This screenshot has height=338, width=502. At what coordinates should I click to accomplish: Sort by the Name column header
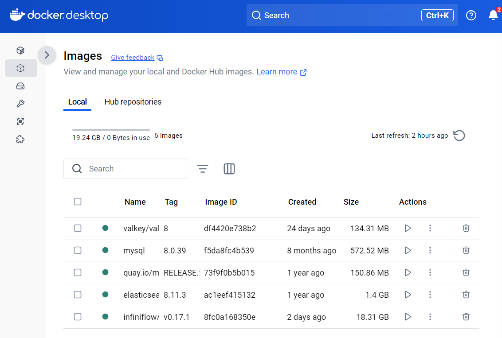(135, 202)
